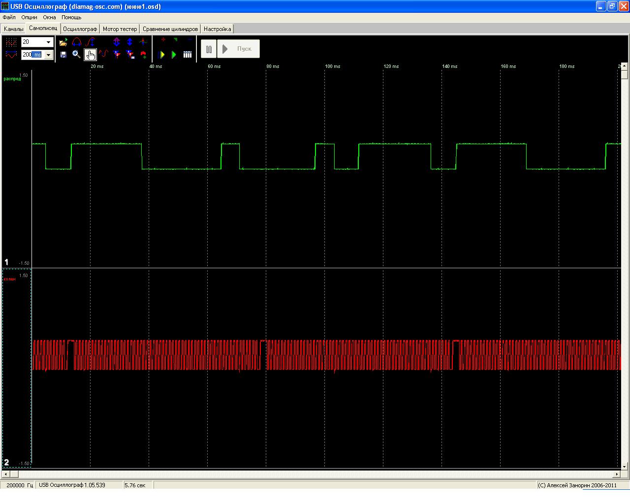Viewport: 630px width, 504px height.
Task: Click the white vertical bars grid icon
Action: pyautogui.click(x=188, y=55)
